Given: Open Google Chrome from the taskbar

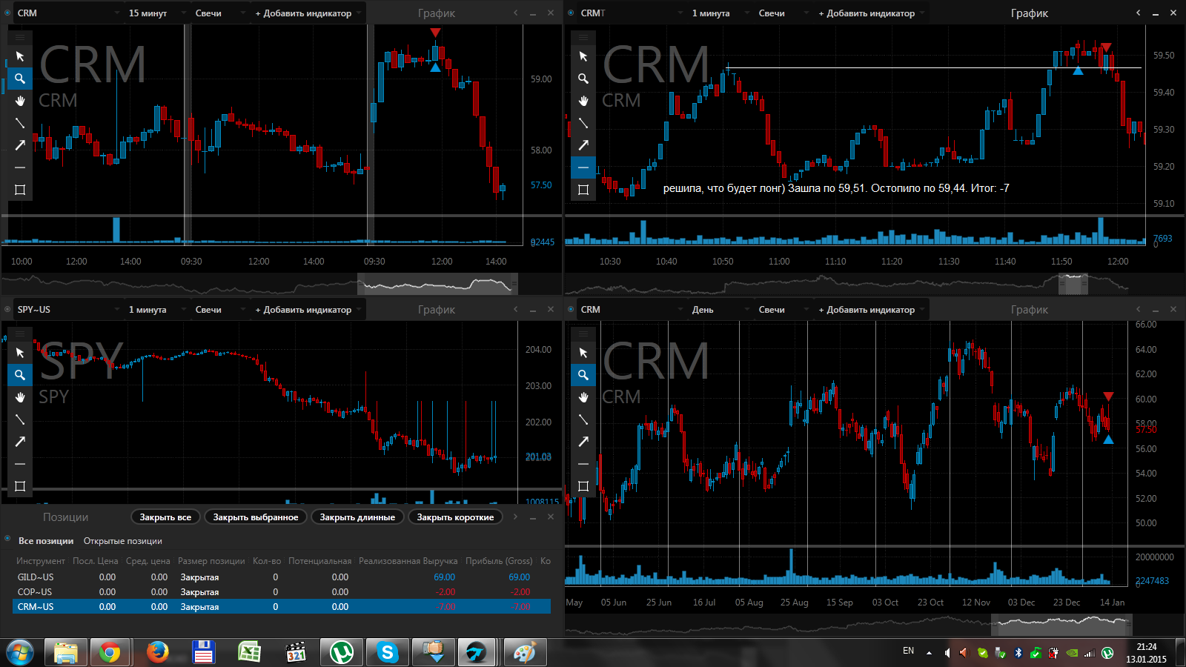Looking at the screenshot, I should (110, 652).
